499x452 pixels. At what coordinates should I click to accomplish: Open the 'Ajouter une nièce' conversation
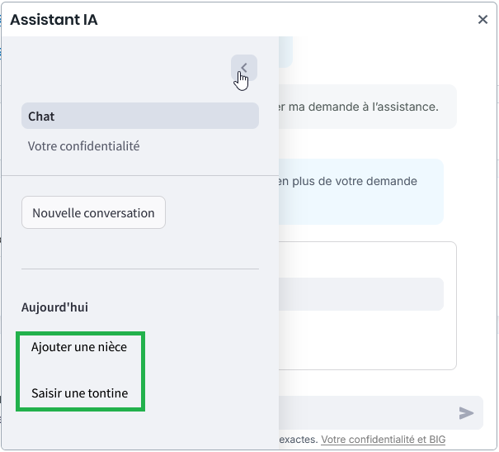[79, 347]
